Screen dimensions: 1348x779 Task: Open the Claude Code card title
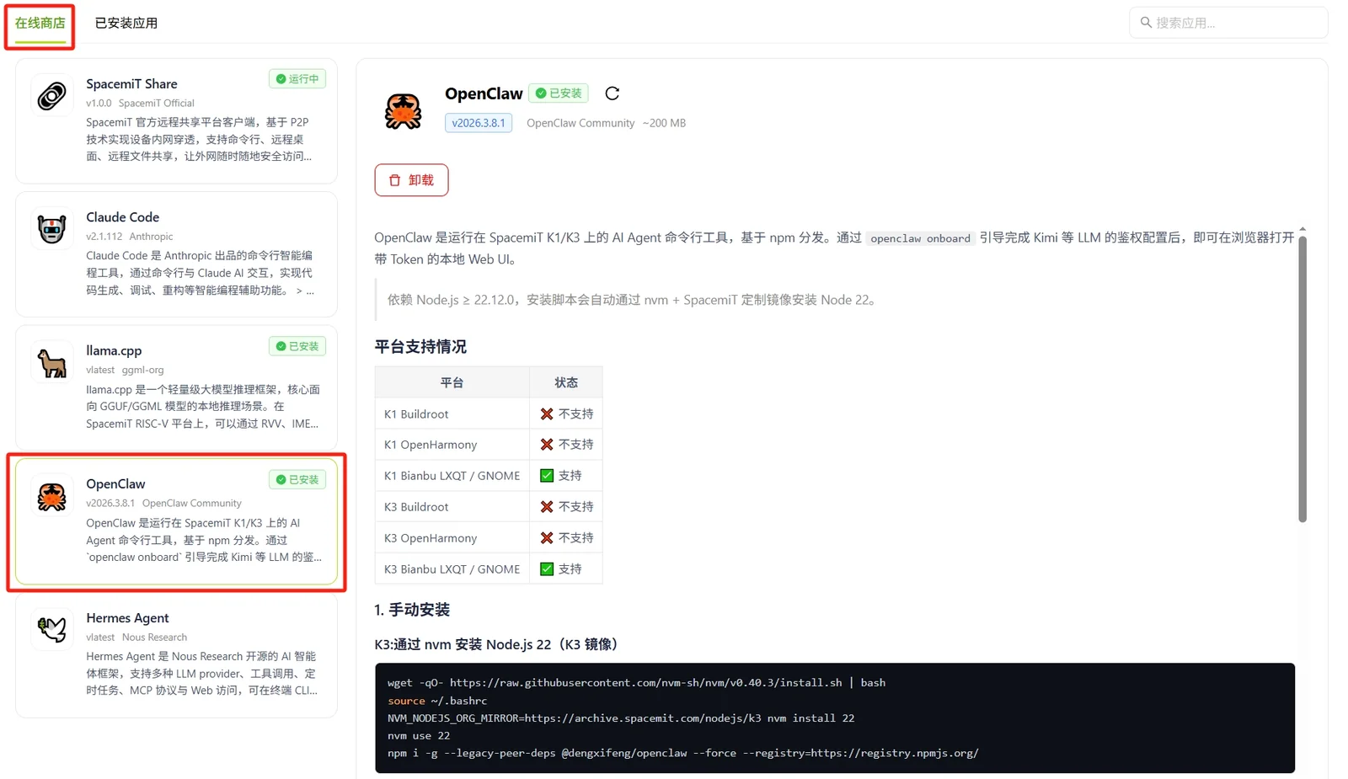(122, 217)
